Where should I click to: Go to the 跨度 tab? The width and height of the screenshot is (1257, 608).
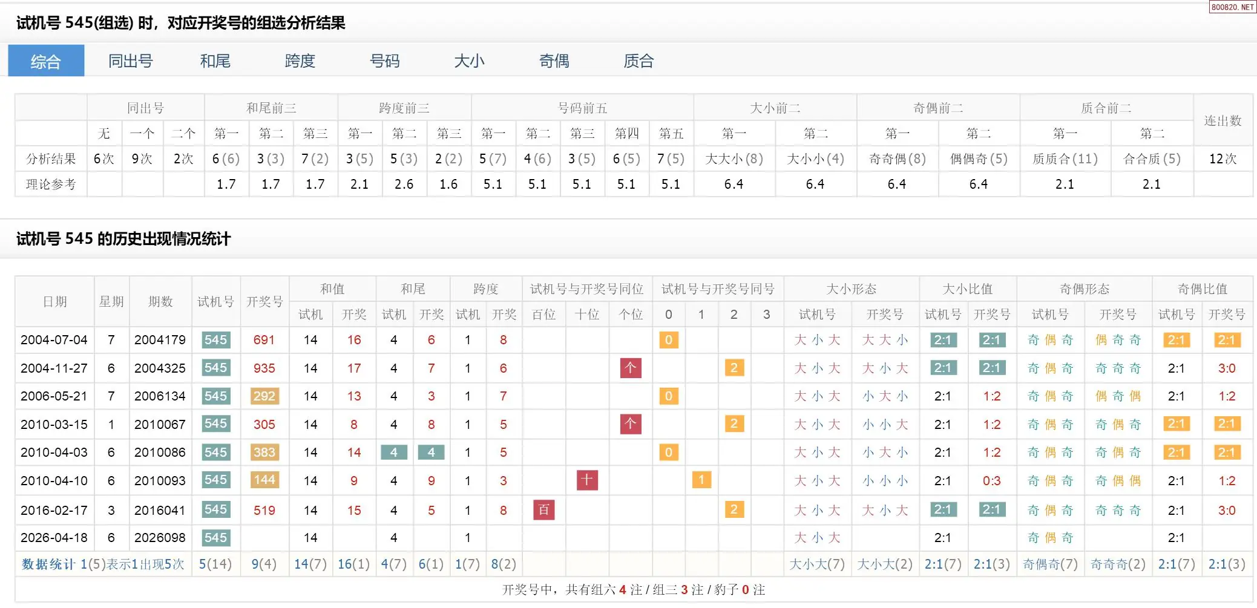300,61
